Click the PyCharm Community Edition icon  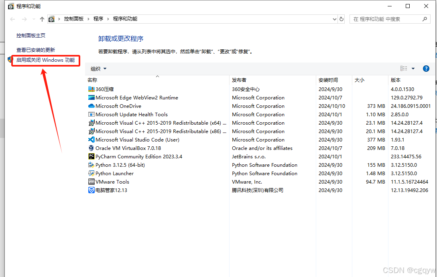coord(91,156)
